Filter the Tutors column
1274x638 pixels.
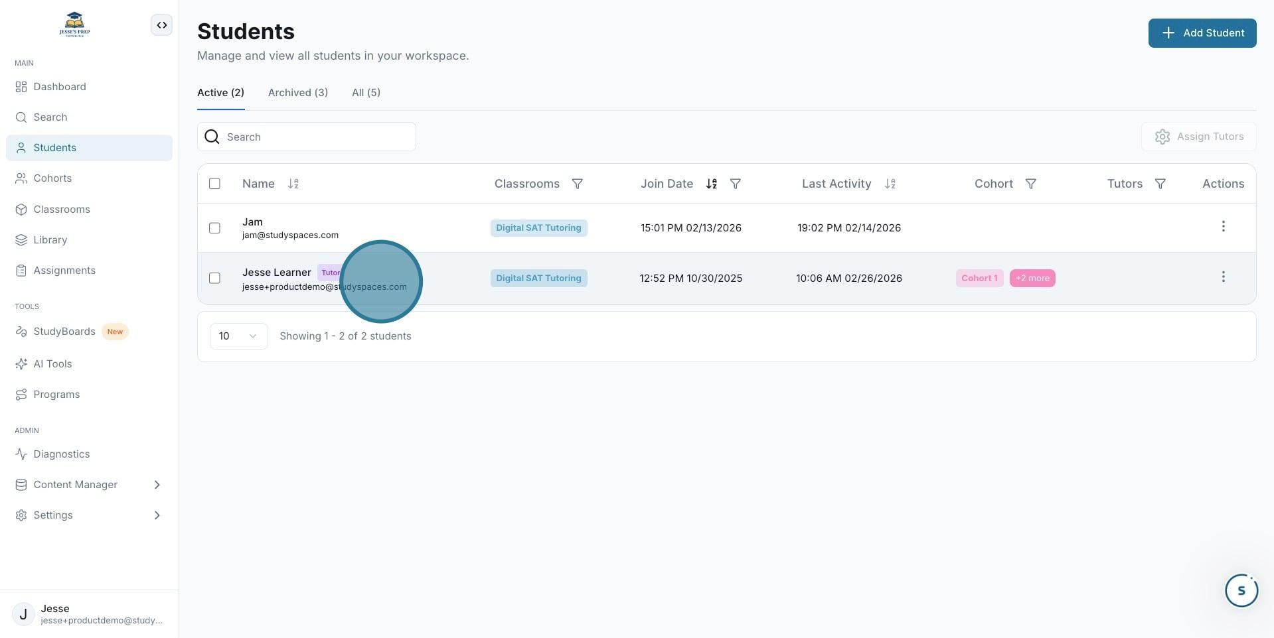pos(1160,184)
